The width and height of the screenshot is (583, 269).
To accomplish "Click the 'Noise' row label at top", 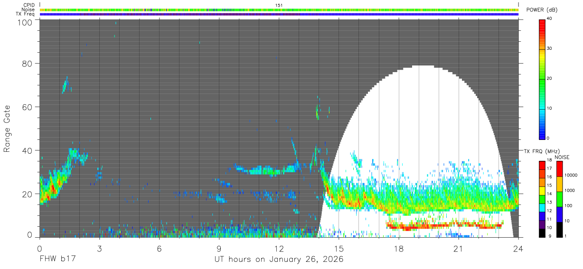I will pyautogui.click(x=28, y=9).
